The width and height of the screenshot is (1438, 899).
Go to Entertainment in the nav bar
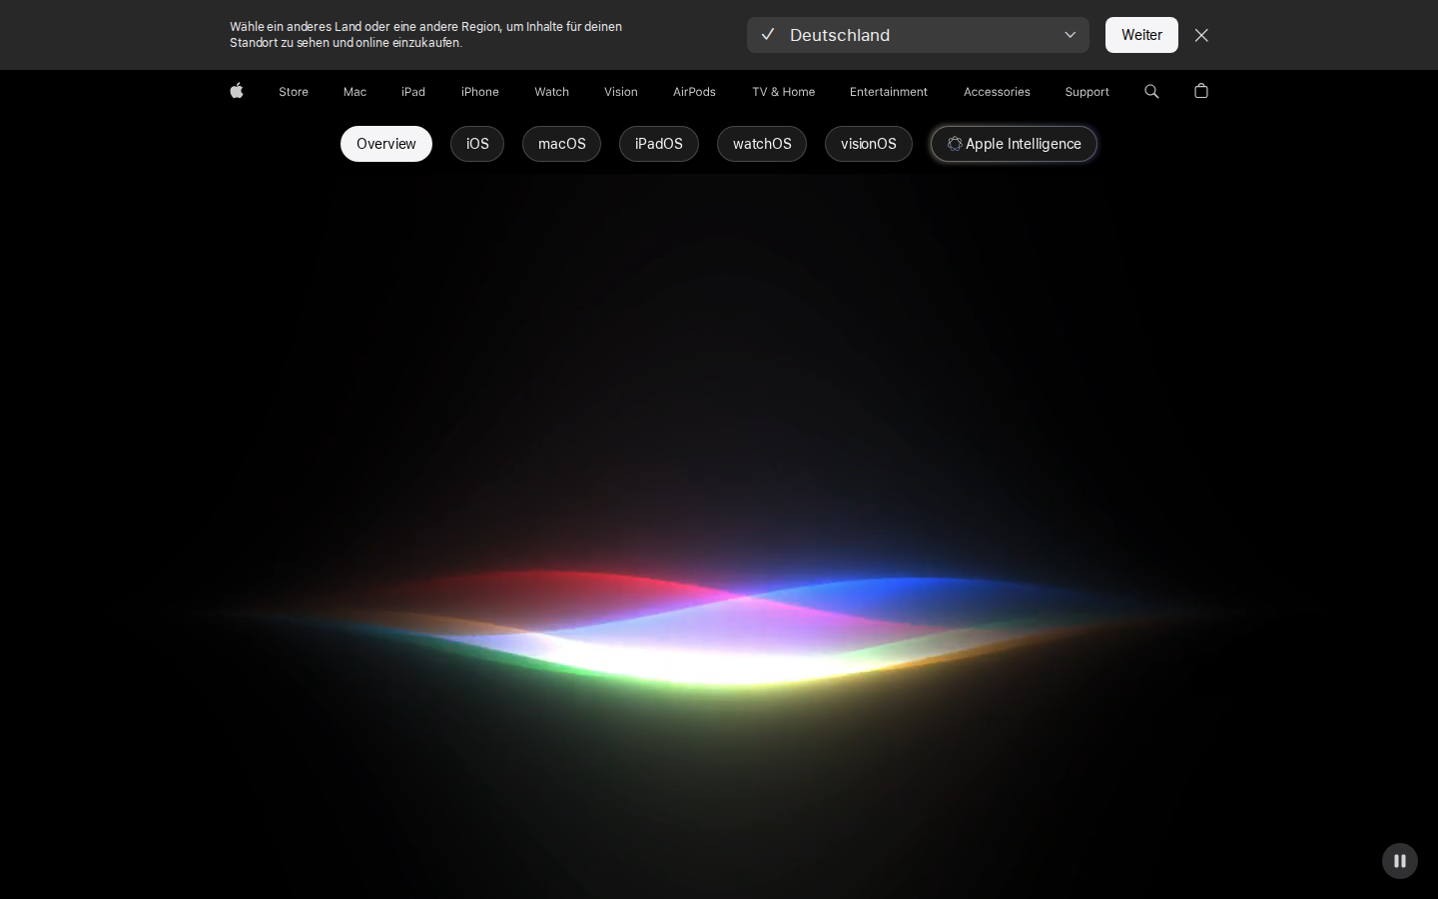click(889, 92)
